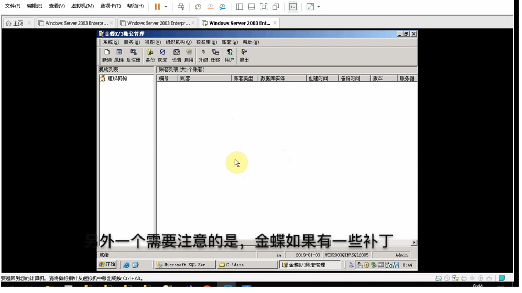Open VMware 文件(F) menu
Image resolution: width=522 pixels, height=293 pixels.
(13, 6)
